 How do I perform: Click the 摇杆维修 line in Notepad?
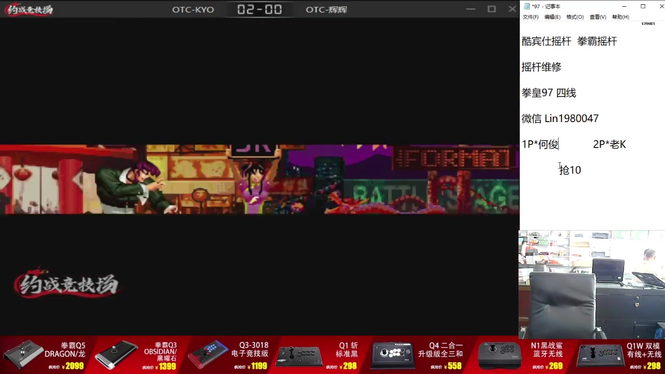pyautogui.click(x=541, y=67)
